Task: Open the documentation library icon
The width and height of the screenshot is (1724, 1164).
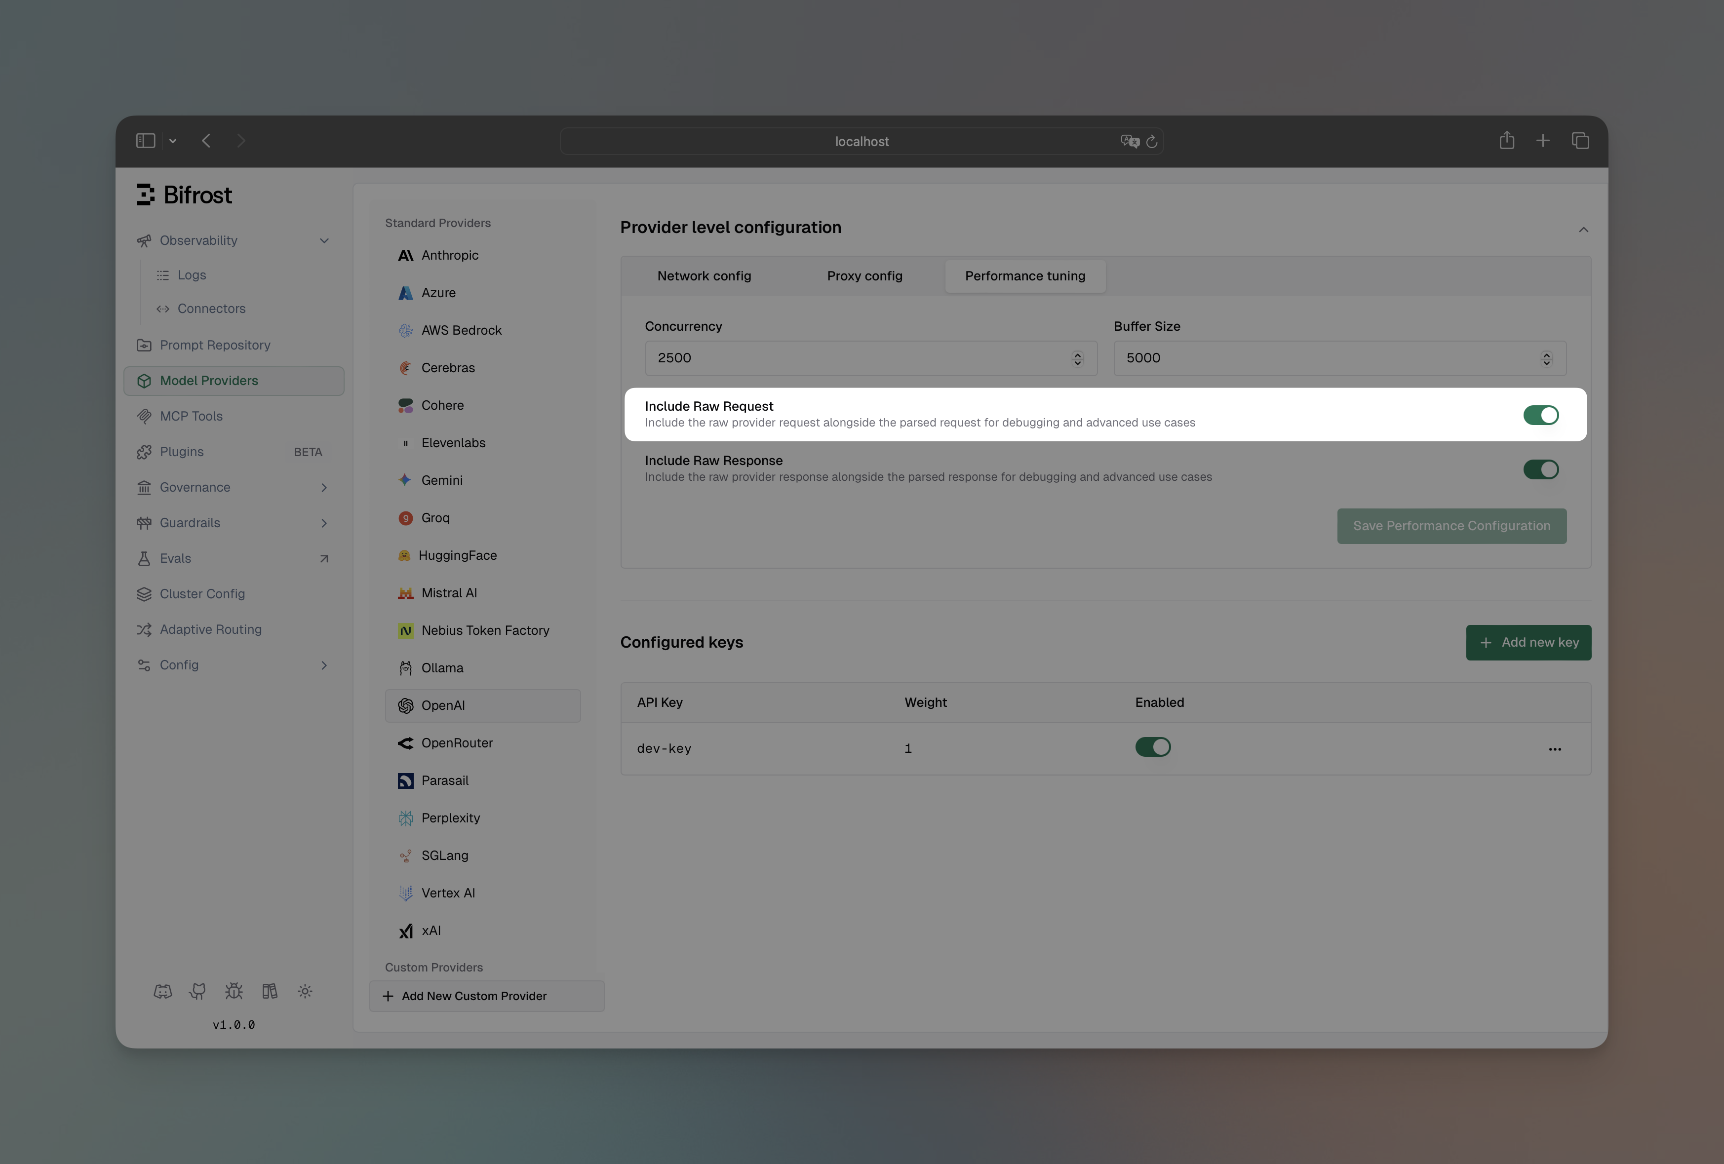Action: [x=269, y=990]
